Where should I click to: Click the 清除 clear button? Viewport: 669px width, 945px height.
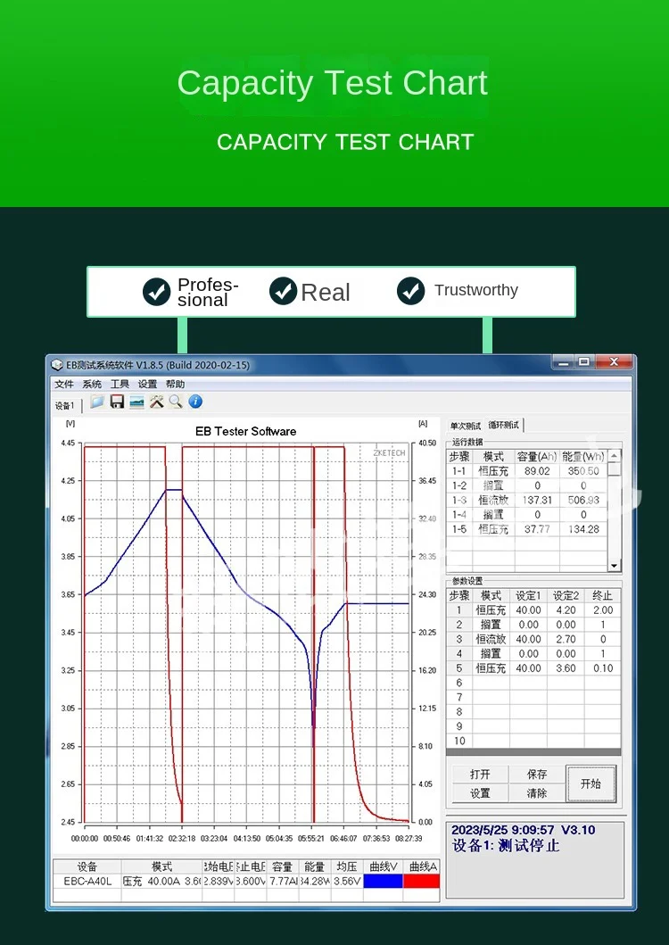537,793
